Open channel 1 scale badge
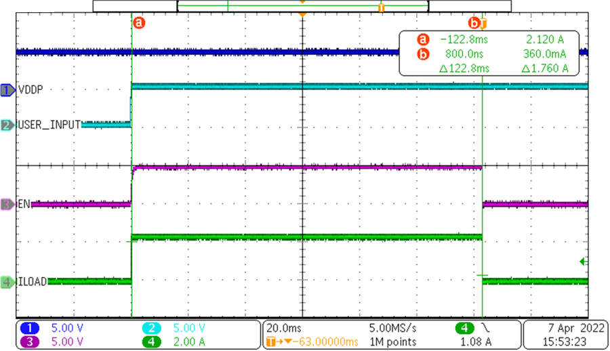 coord(30,328)
